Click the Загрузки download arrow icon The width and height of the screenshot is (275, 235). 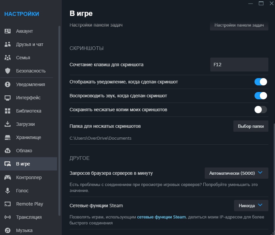[8, 124]
